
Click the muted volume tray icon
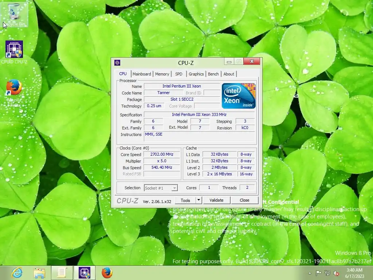tap(336, 273)
